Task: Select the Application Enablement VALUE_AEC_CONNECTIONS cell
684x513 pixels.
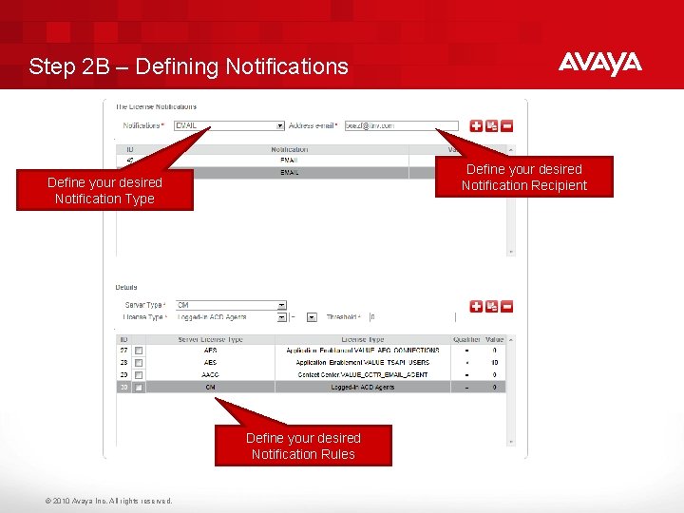Action: coord(363,351)
